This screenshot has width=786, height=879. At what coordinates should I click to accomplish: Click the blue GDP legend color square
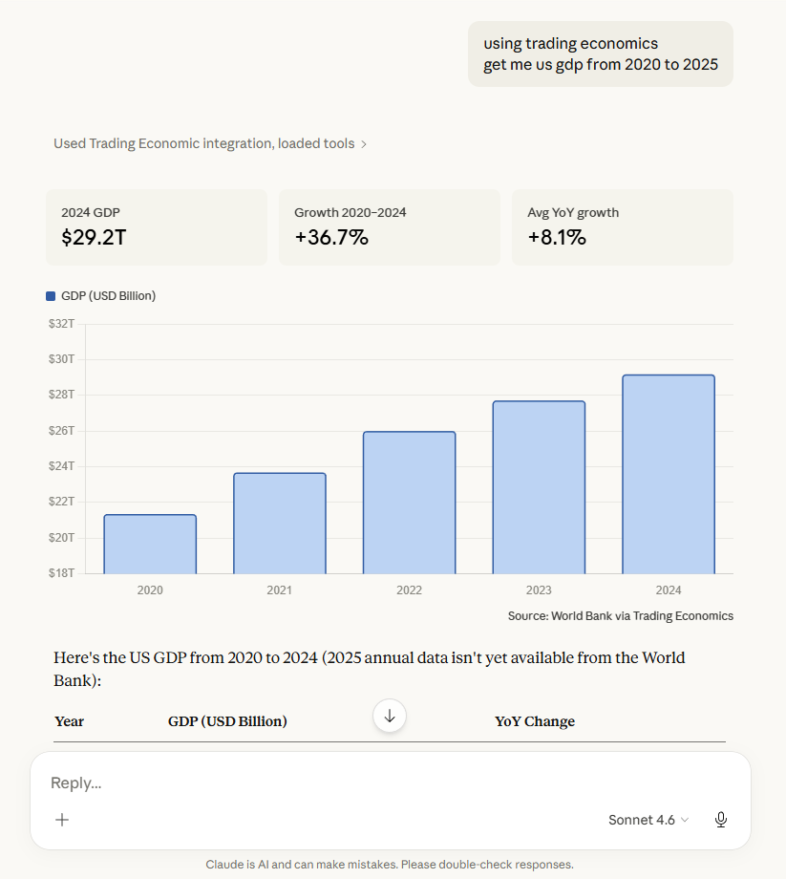click(x=51, y=296)
